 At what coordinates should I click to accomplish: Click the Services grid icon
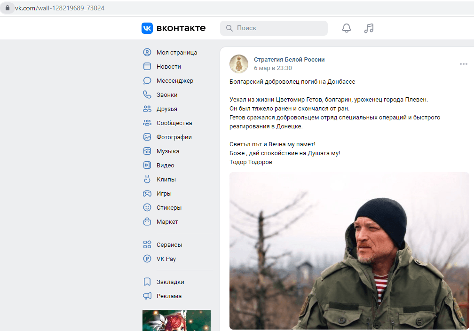tap(147, 244)
